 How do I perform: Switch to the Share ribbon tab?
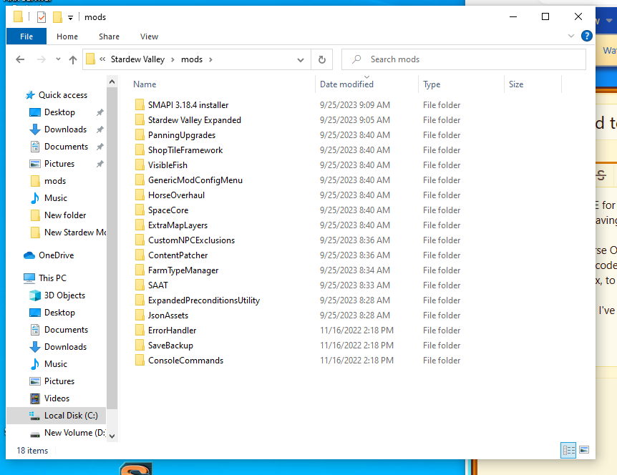click(109, 36)
